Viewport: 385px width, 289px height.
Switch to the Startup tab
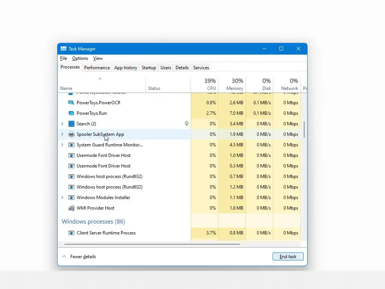(149, 68)
